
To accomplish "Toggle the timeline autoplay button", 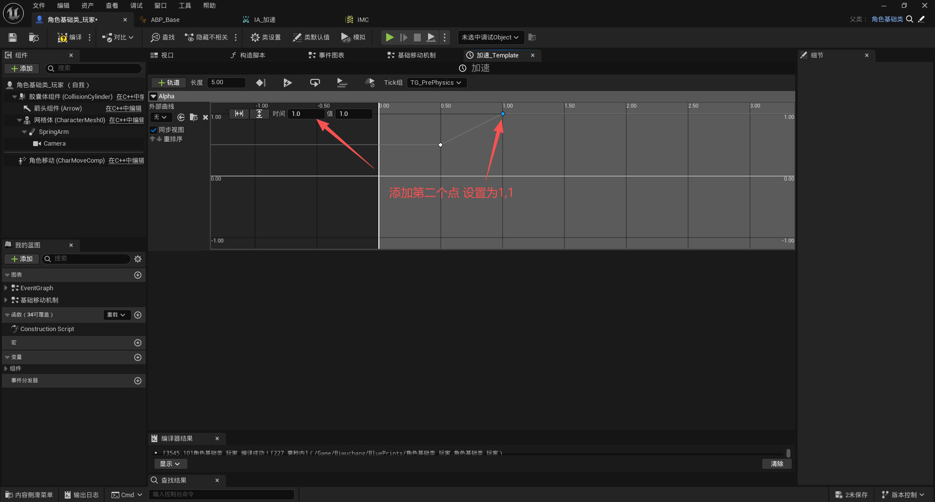I will (x=288, y=83).
